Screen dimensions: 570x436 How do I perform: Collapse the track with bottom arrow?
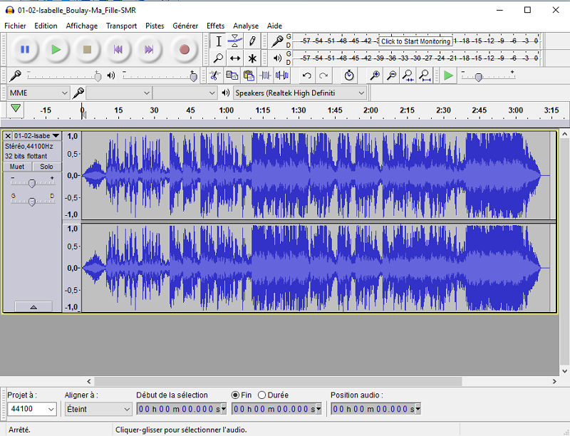point(33,306)
